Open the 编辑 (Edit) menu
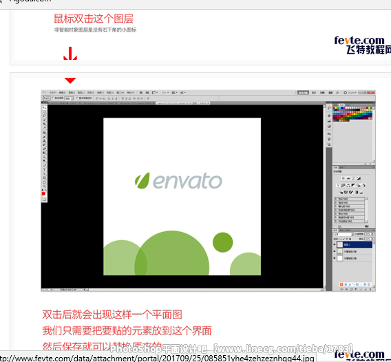391x362 pixels. pos(63,92)
